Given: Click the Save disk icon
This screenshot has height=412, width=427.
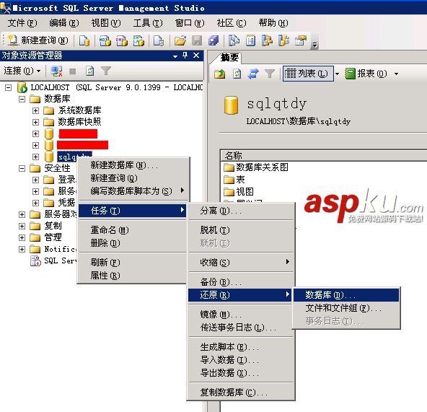Looking at the screenshot, I should tap(197, 40).
